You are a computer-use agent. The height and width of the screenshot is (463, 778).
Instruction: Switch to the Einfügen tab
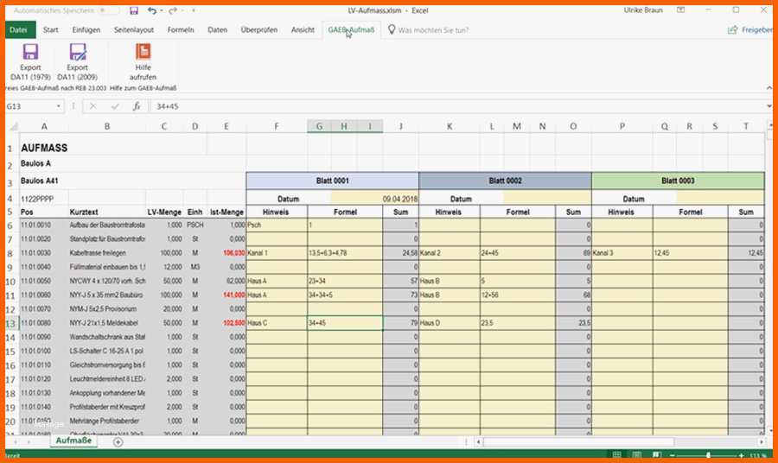point(86,29)
